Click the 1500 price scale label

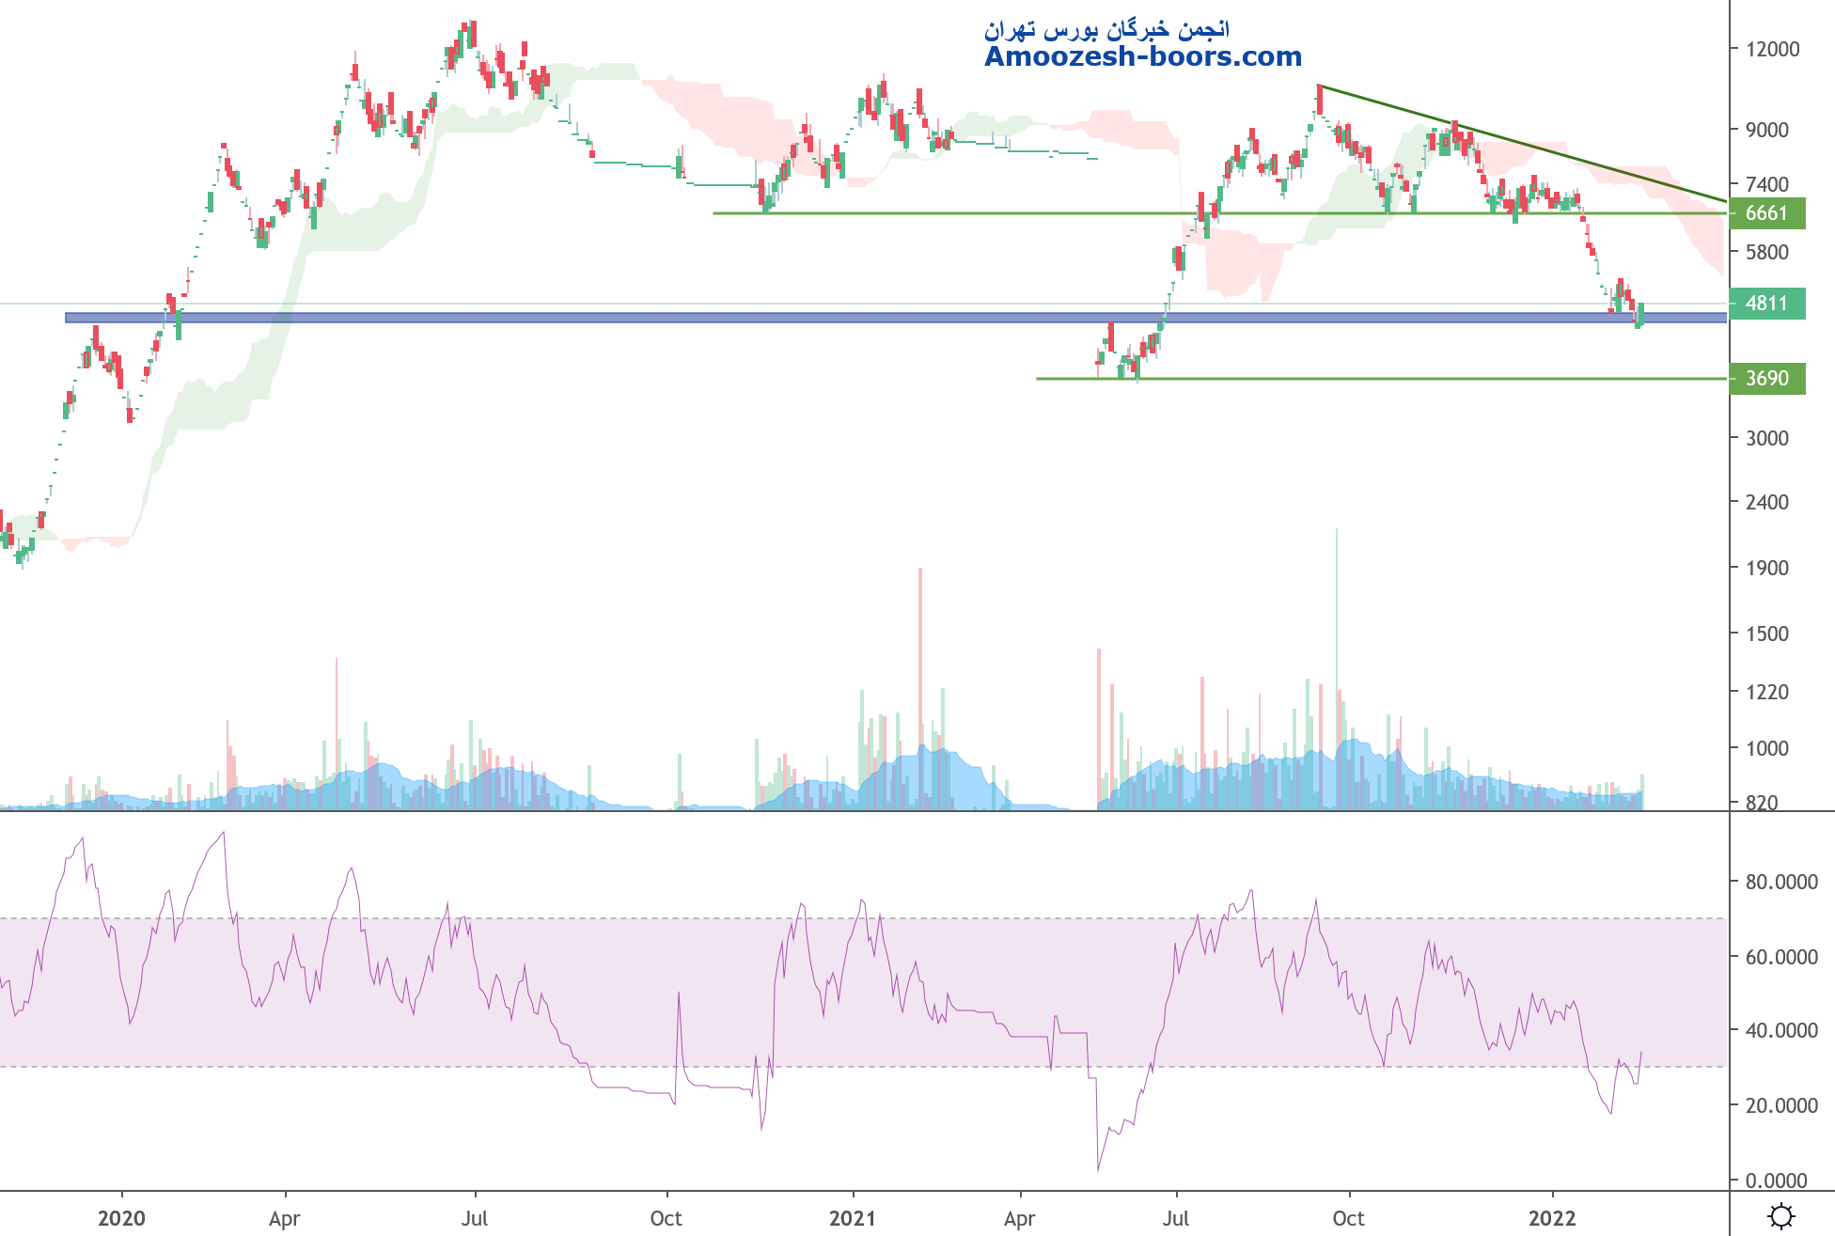point(1766,634)
